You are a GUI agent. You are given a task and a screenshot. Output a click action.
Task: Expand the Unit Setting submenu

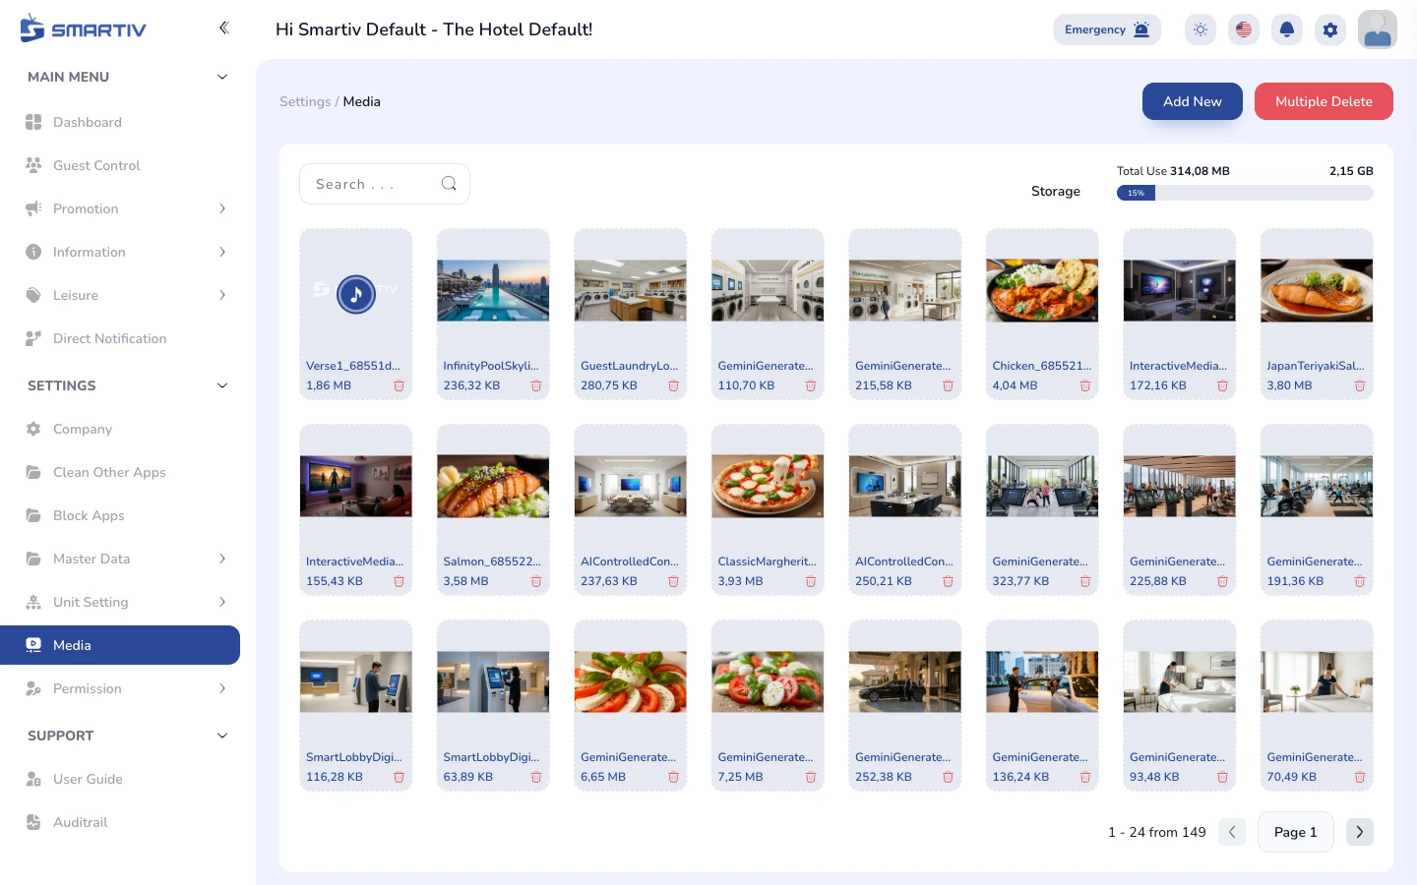click(222, 602)
